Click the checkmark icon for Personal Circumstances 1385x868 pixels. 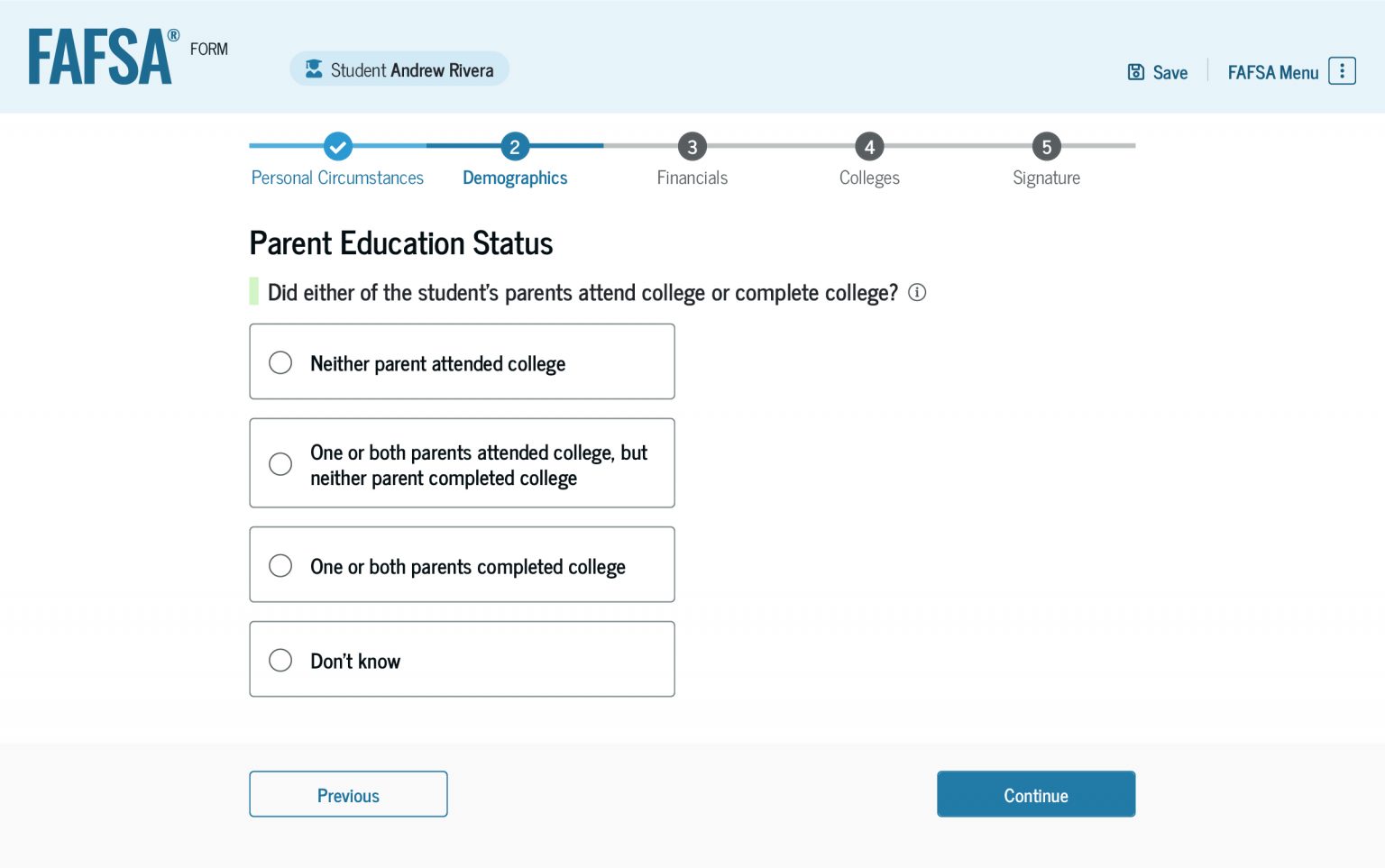pos(337,146)
